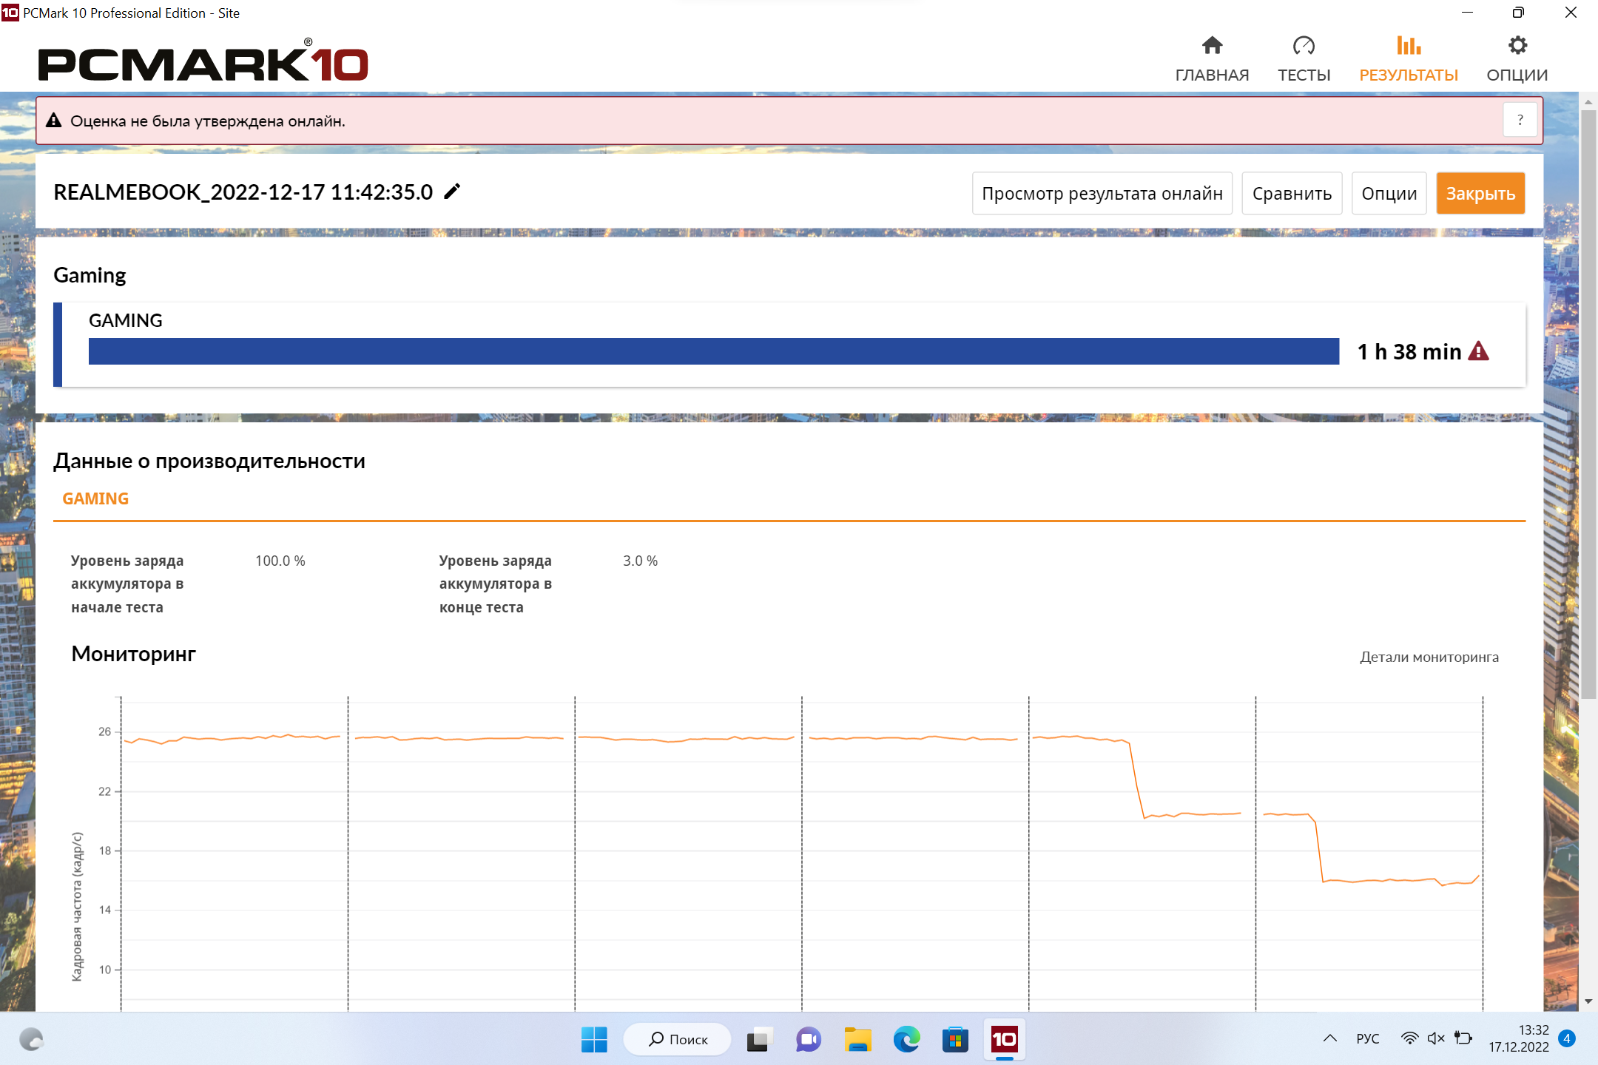Click the muted speaker icon in tray
Screen dimensions: 1598x1065
click(x=1435, y=1038)
